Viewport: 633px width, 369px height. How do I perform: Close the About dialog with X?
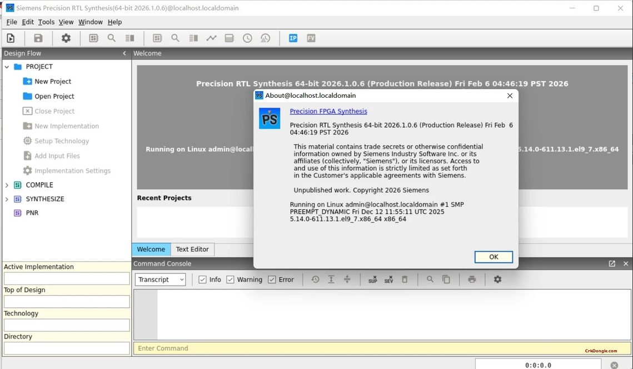pos(510,96)
